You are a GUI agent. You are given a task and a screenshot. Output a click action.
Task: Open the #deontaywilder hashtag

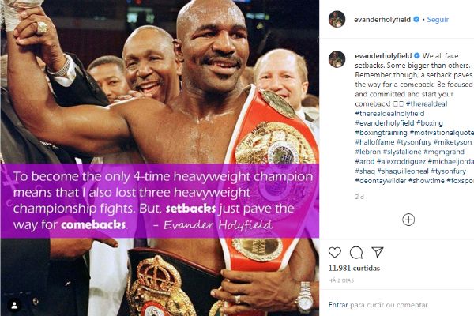click(x=381, y=181)
